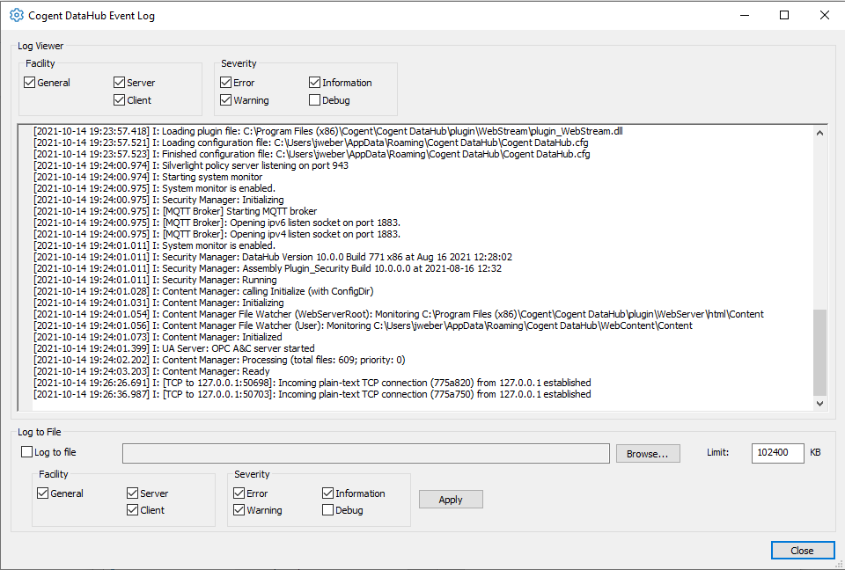Select 'File Watcher (User)' log line

(x=364, y=325)
